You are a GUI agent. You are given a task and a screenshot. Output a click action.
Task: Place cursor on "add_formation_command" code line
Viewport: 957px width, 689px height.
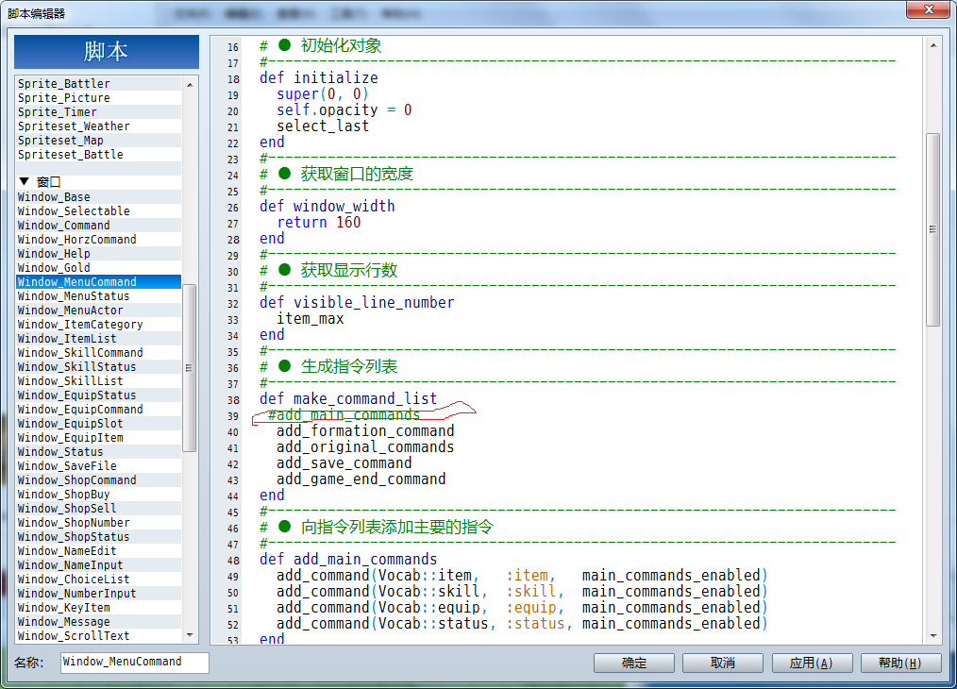[x=365, y=430]
